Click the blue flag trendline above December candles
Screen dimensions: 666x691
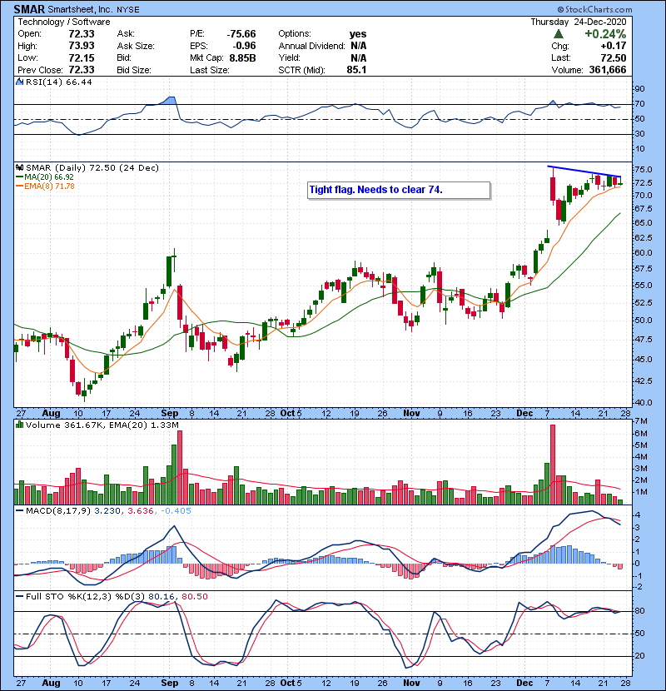click(584, 172)
